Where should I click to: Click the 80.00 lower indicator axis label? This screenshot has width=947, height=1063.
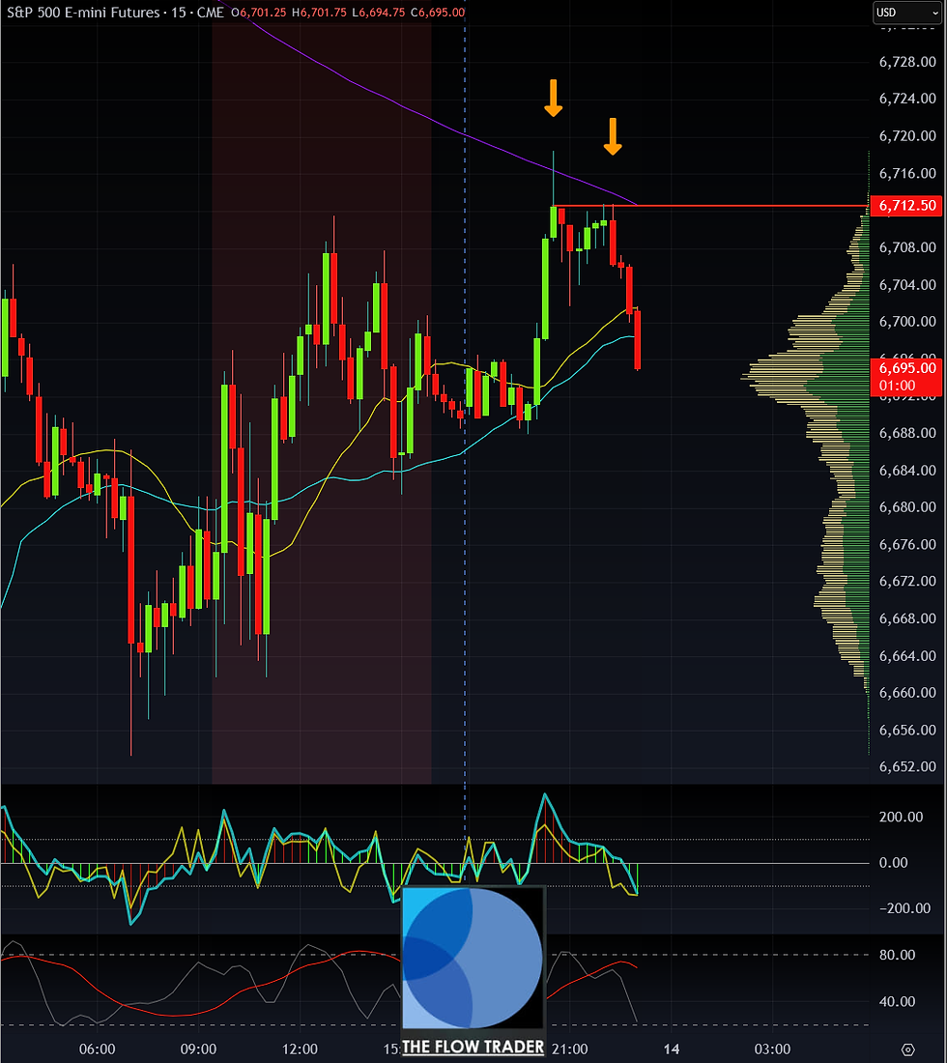(897, 955)
